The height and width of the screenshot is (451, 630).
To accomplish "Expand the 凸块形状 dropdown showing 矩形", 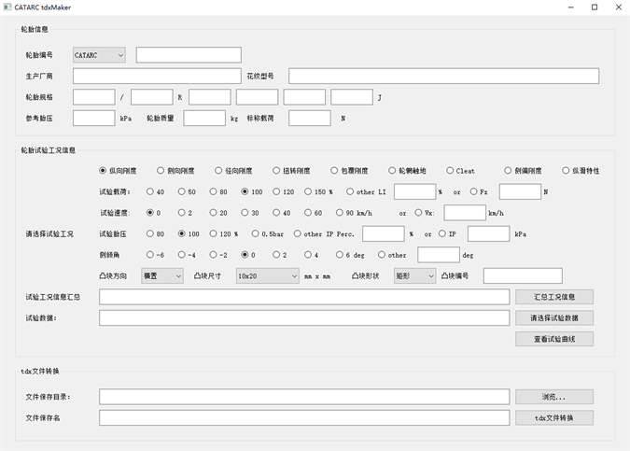I will coord(413,275).
